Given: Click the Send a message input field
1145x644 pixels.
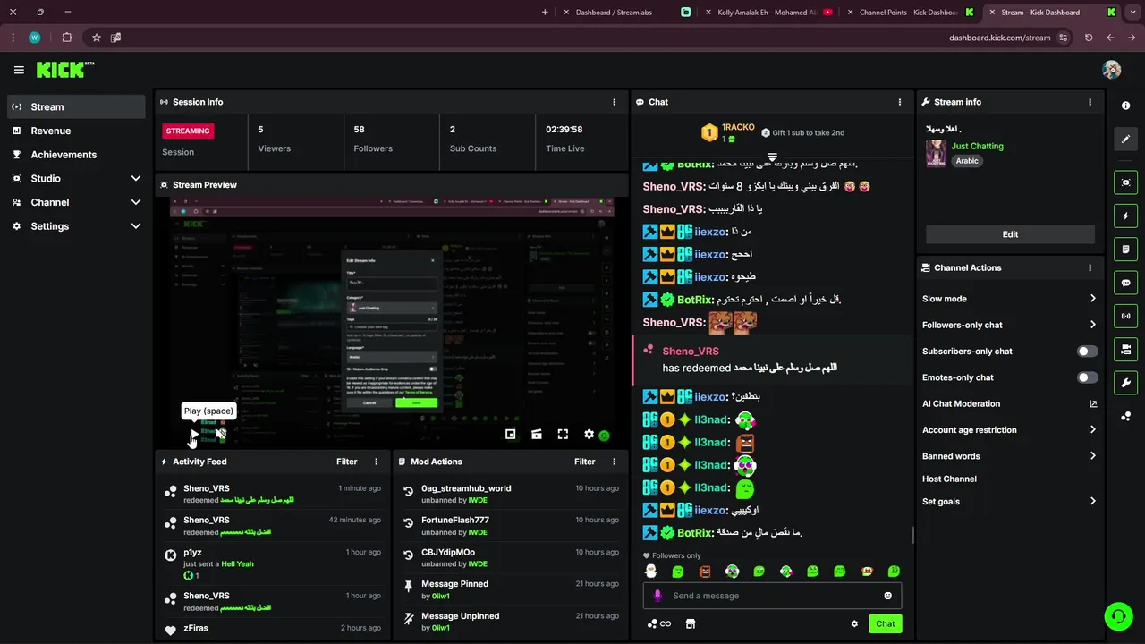Looking at the screenshot, I should 772,596.
